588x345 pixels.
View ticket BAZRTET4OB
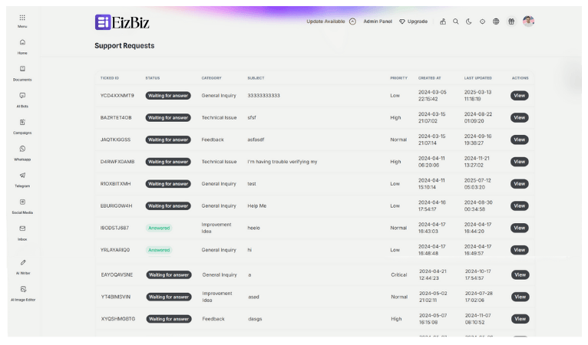520,117
